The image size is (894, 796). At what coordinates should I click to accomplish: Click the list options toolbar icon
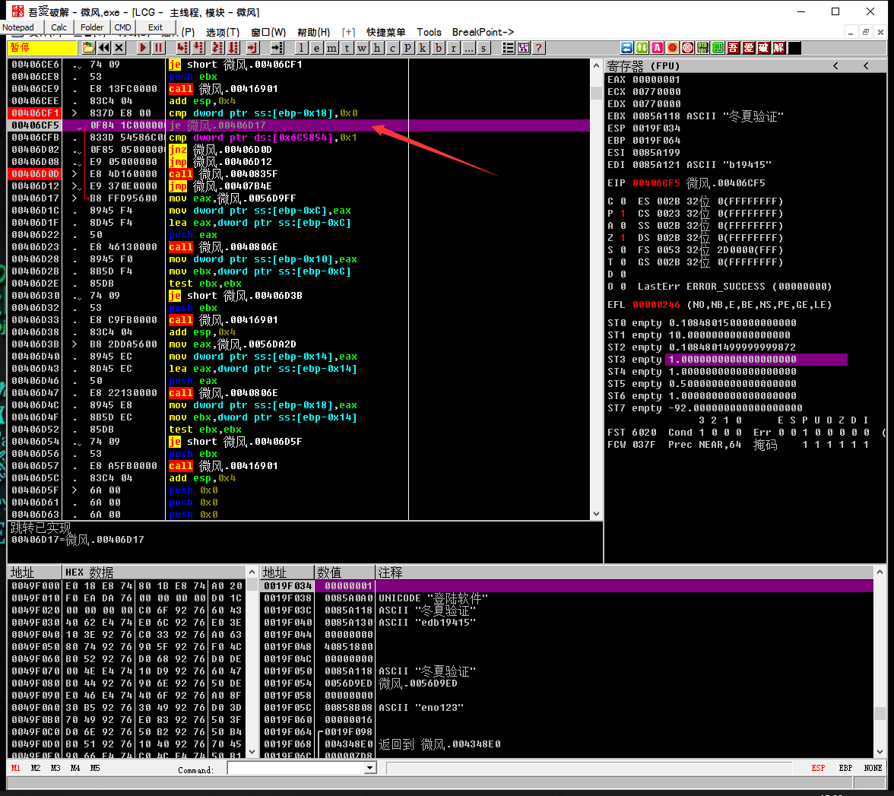point(508,48)
